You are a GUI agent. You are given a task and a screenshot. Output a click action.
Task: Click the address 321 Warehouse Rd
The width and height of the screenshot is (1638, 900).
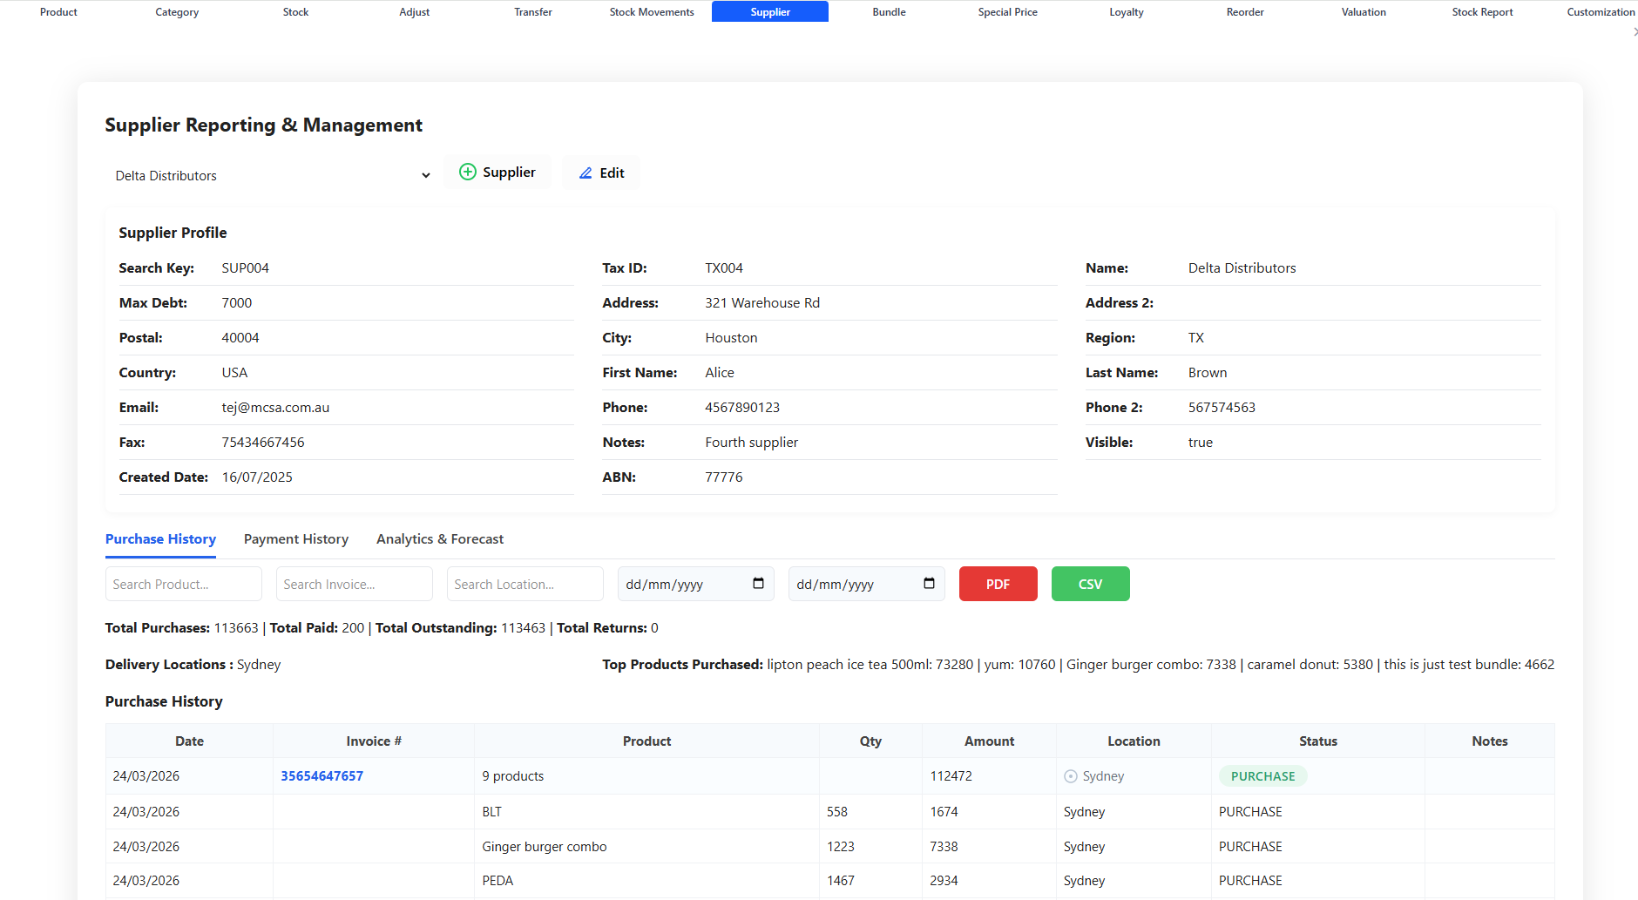[x=762, y=303]
